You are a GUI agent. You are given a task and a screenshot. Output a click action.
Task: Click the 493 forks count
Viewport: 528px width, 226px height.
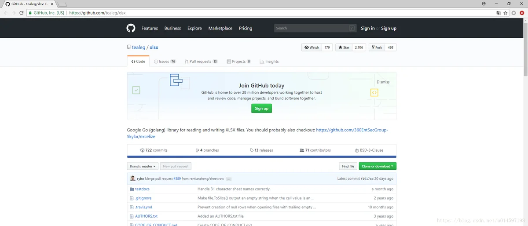(x=390, y=47)
